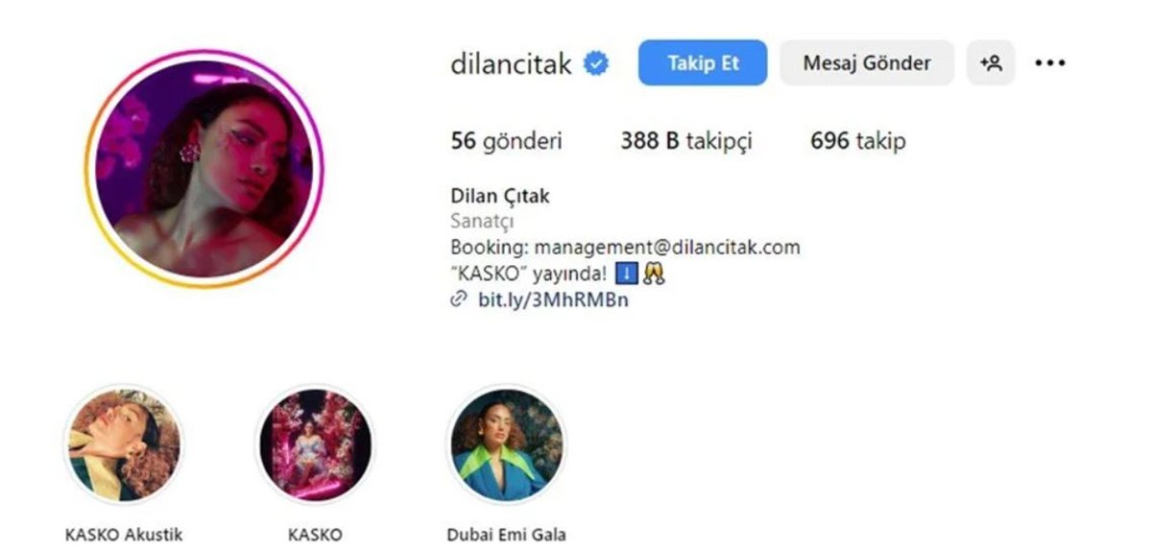The width and height of the screenshot is (1152, 550).
Task: Click the dilancitak username heading
Action: 512,64
